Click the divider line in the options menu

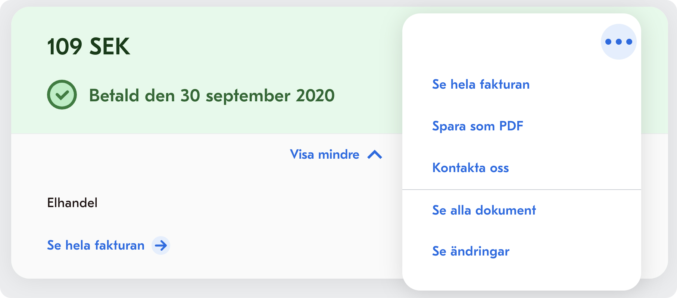(x=521, y=190)
